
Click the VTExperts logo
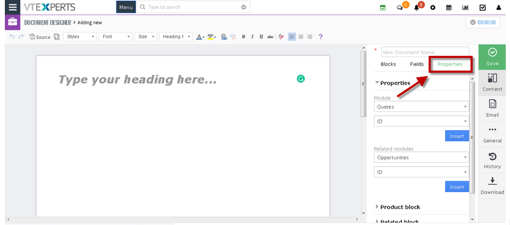coord(49,7)
